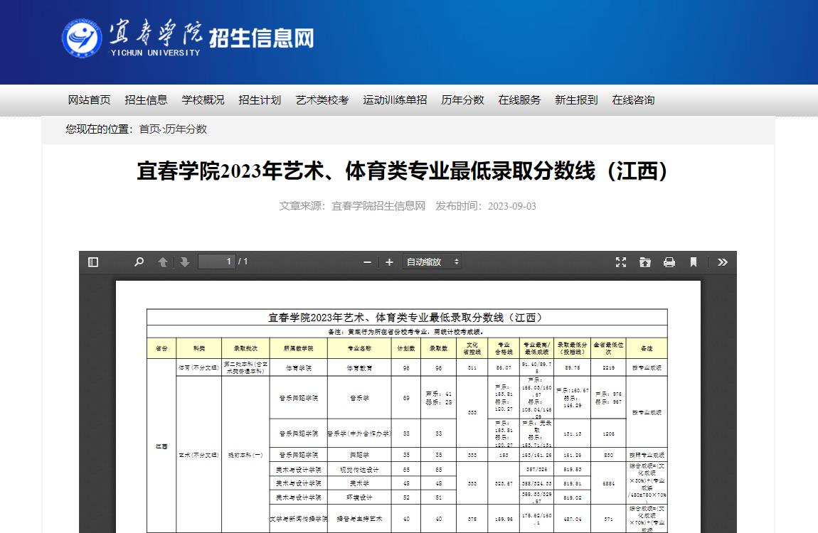Click the 计划数 column header

click(x=406, y=348)
